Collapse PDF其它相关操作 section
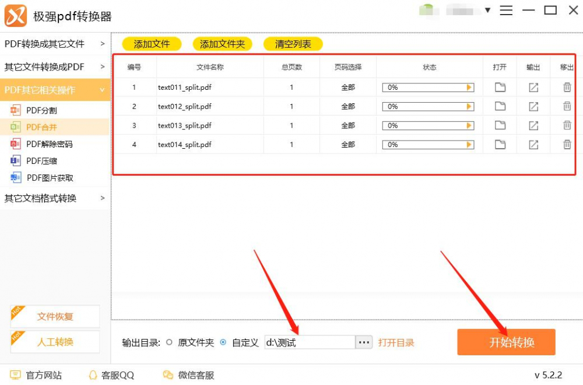583x385 pixels. [x=55, y=90]
